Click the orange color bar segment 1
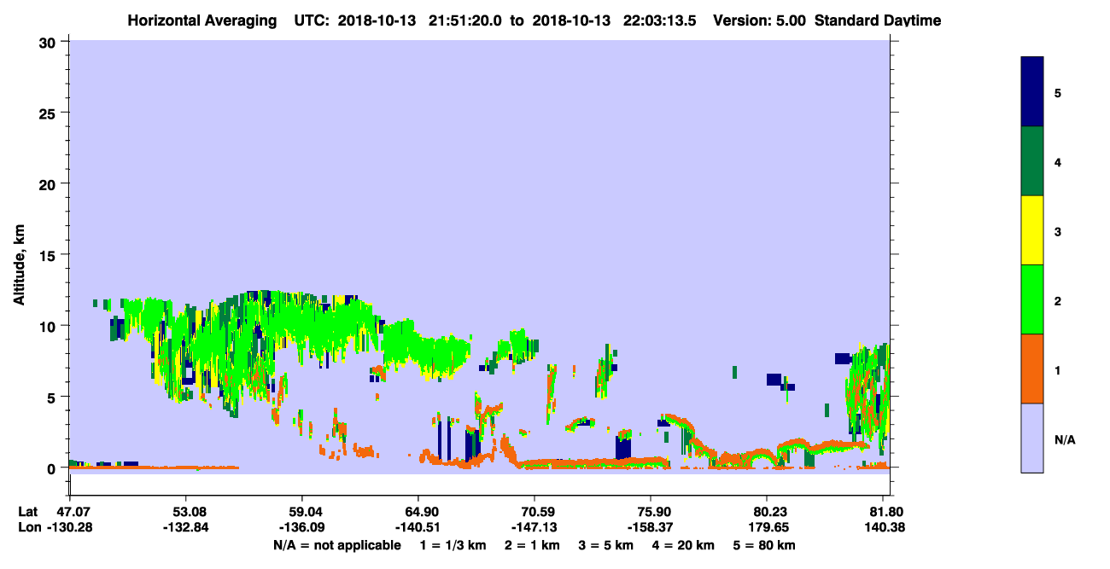Viewport: 1110px width, 569px height. [1032, 369]
